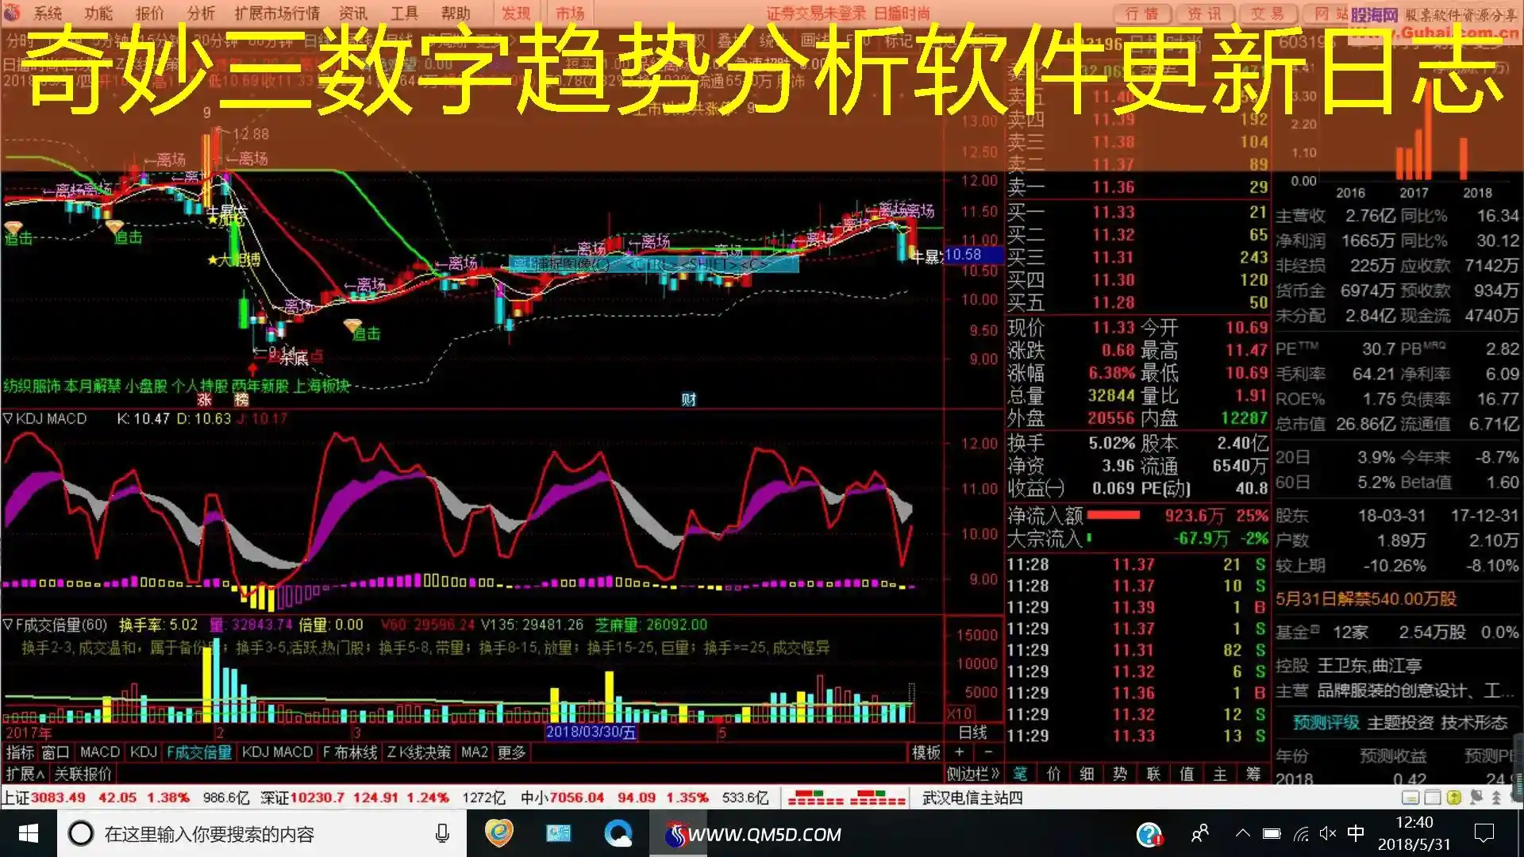Image resolution: width=1524 pixels, height=857 pixels.
Task: Open the 功能 menu
Action: (98, 13)
